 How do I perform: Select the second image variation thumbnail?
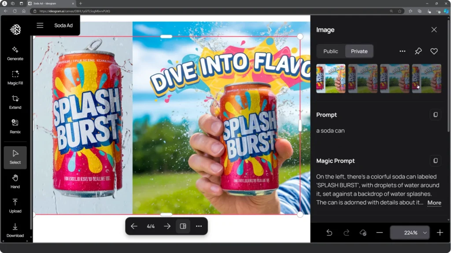coord(363,78)
